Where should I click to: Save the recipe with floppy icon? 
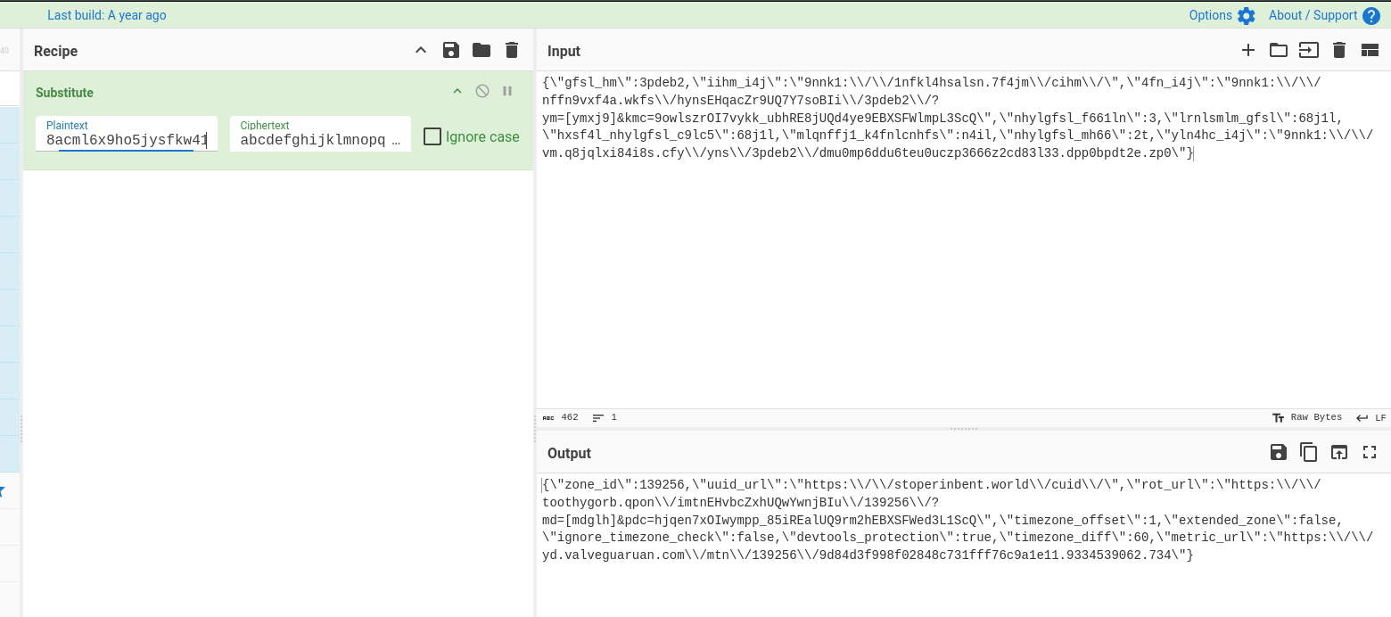click(451, 51)
